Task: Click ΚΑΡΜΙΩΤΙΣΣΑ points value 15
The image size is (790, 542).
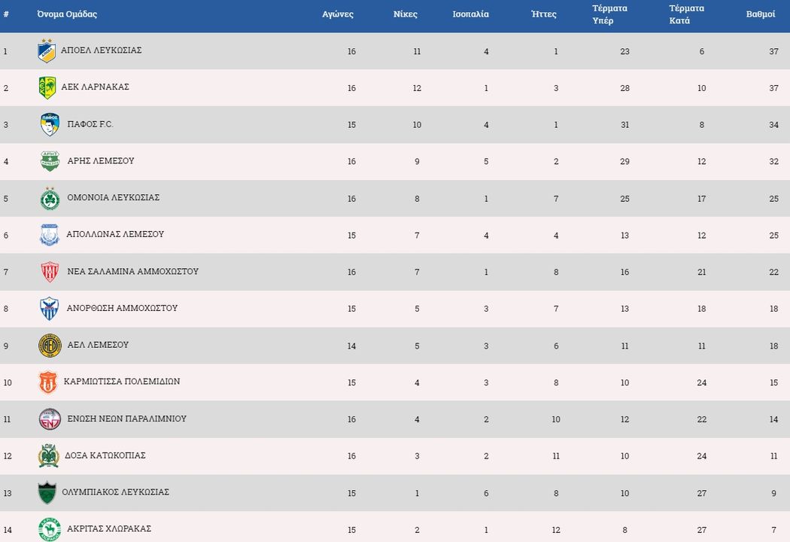Action: 774,382
